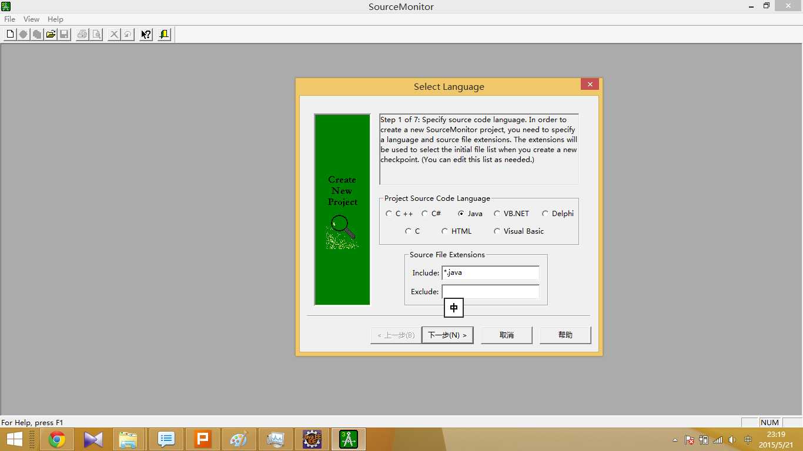Screen dimensions: 803x451
Task: Click the Exit door toolbar icon
Action: (164, 35)
